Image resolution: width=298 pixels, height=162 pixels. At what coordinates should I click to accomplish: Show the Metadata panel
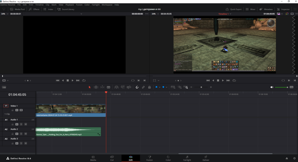pyautogui.click(x=266, y=9)
